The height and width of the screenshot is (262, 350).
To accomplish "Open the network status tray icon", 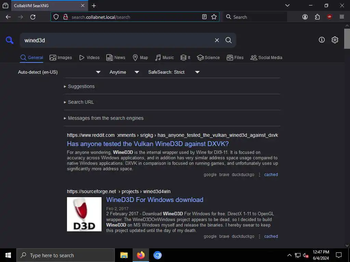I will 298,255.
